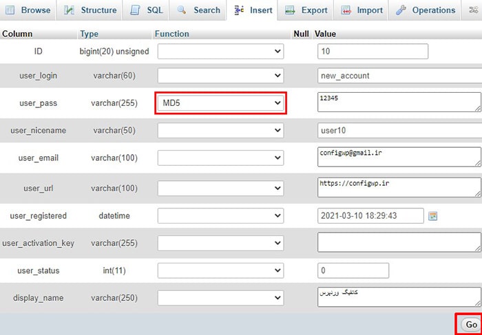
Task: Click the Insert tab icon
Action: click(239, 10)
